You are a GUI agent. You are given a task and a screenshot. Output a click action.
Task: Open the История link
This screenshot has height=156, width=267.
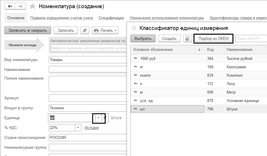pos(92,128)
